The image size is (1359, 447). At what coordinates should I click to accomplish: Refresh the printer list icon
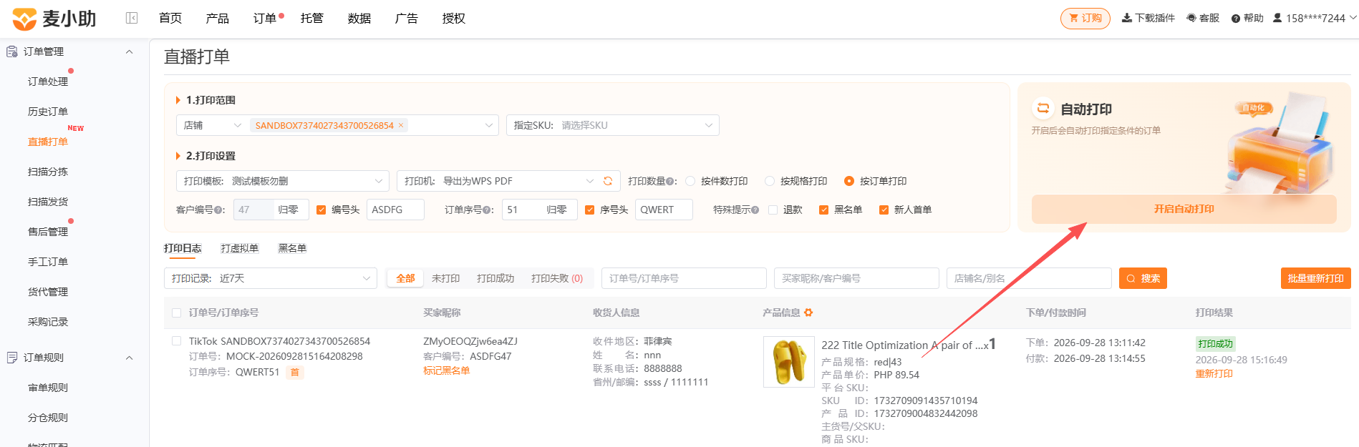tap(608, 181)
